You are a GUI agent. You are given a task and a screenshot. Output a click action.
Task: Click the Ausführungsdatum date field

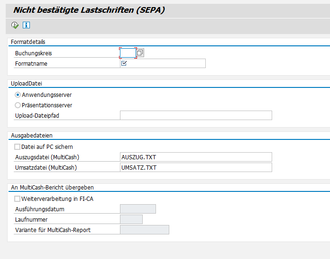(x=138, y=209)
